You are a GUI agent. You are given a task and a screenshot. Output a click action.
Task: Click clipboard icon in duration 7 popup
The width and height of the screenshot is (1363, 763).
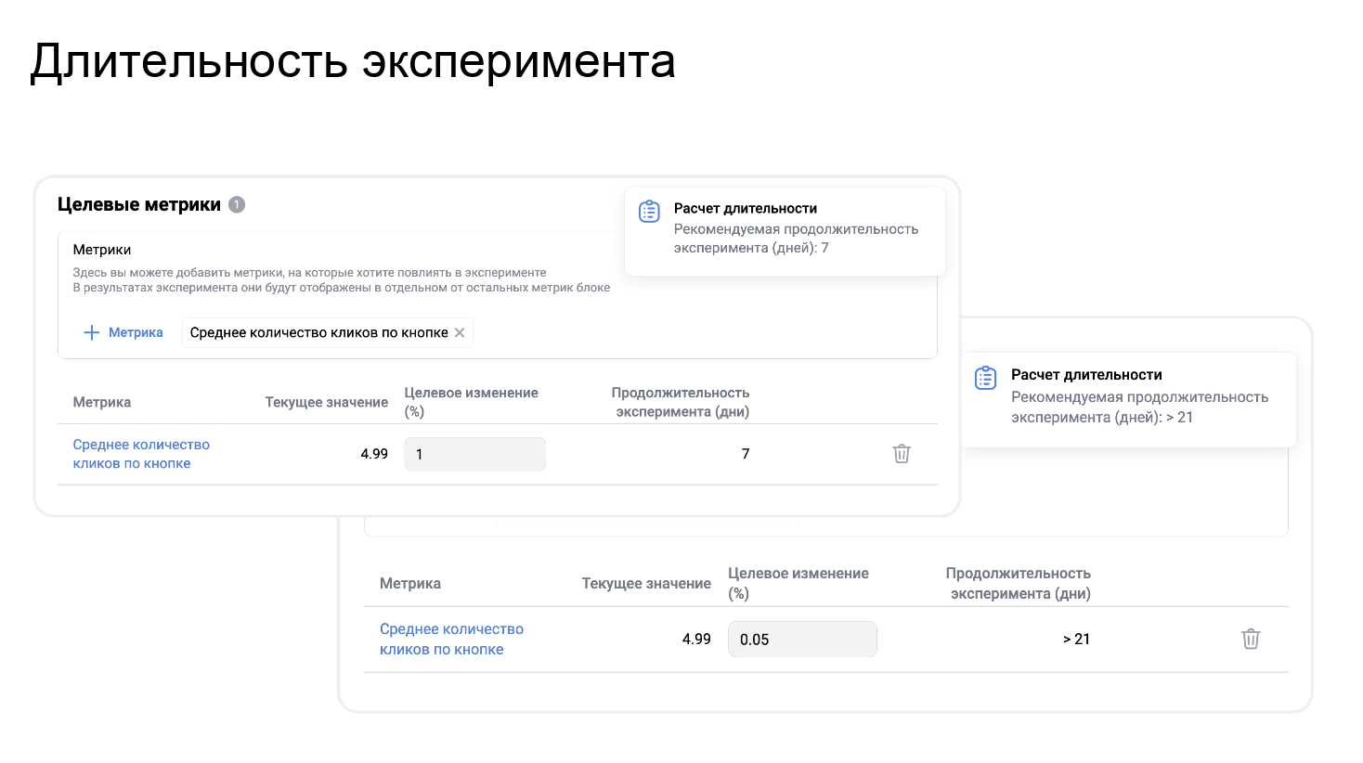[x=649, y=211]
